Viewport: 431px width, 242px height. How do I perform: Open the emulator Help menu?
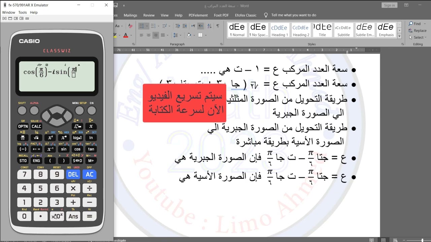[34, 12]
